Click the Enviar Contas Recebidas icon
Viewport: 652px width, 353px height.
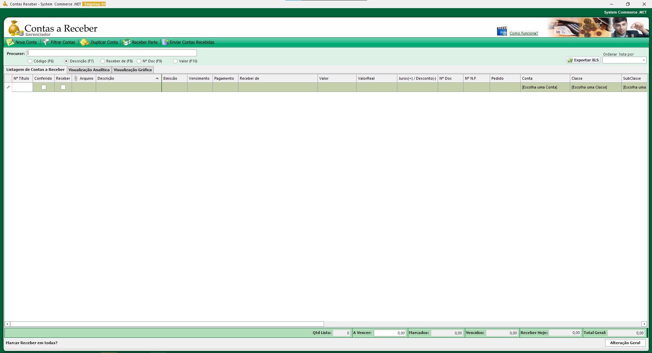[165, 42]
